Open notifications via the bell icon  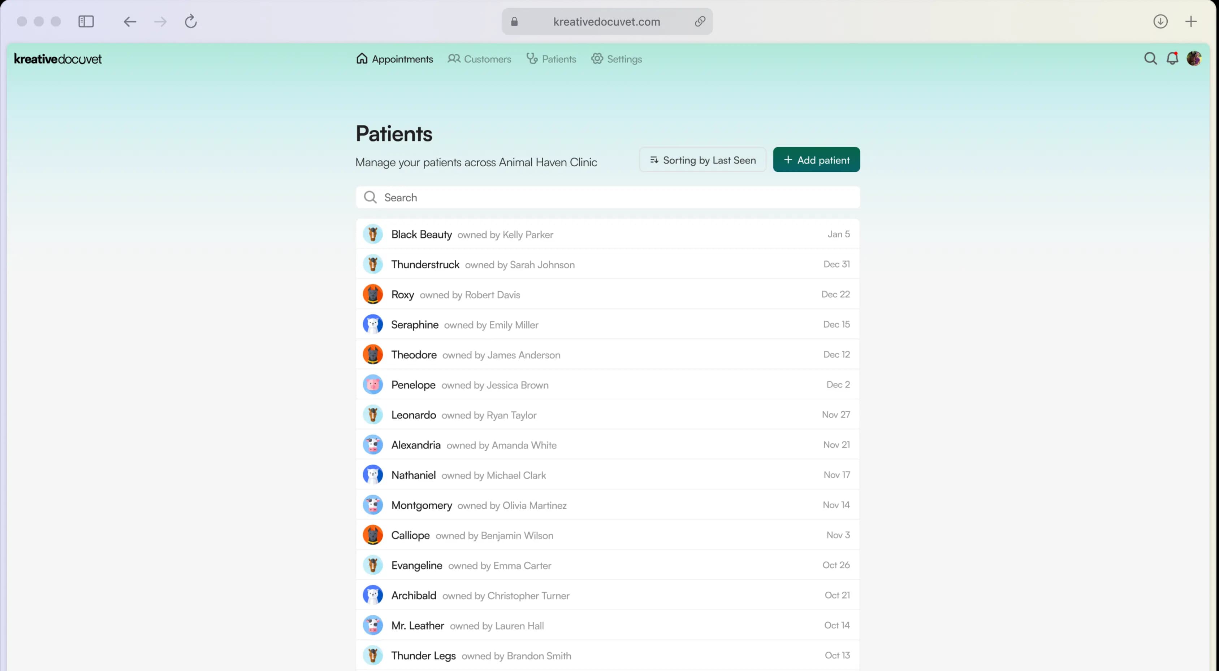point(1173,58)
